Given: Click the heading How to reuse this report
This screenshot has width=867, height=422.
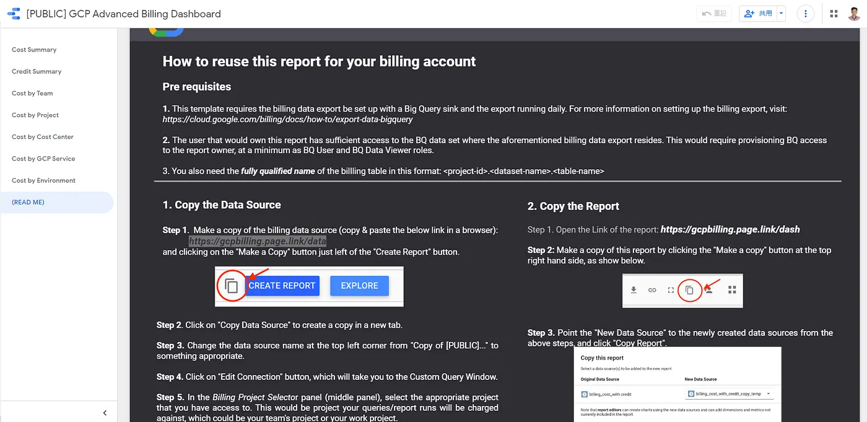Looking at the screenshot, I should [319, 61].
